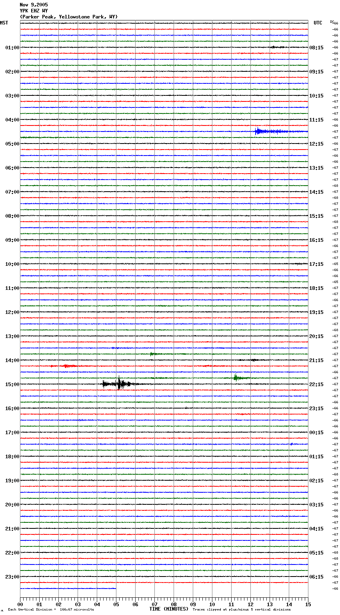Image resolution: width=340 pixels, height=615 pixels.
Task: Click the '07:00' MST time label
Action: point(12,192)
